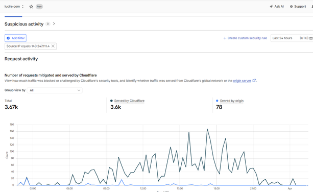Image resolution: width=313 pixels, height=192 pixels.
Task: Click the dark Served by Cloudflare color dot
Action: coord(111,101)
